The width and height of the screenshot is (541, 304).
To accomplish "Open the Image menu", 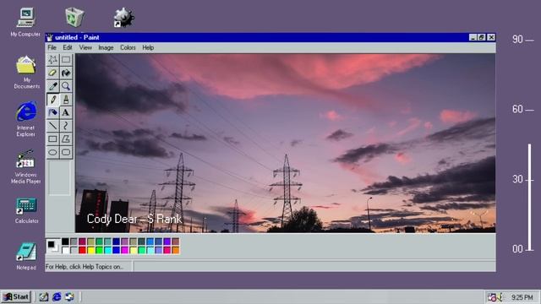I will point(106,47).
